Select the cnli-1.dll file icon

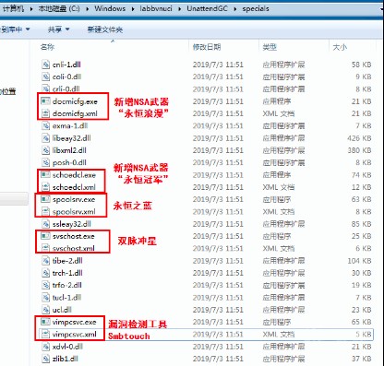(x=45, y=65)
